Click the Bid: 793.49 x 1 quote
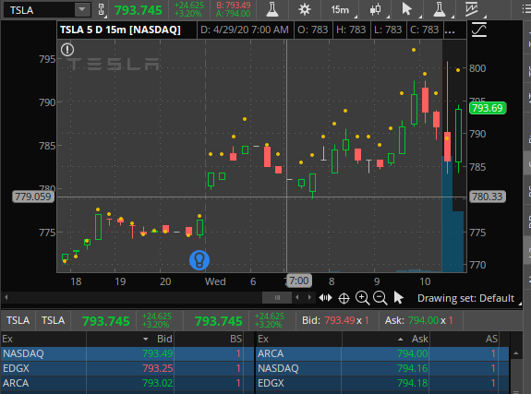531x394 pixels. [x=335, y=320]
